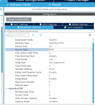This screenshot has width=95, height=105.
Task: Click the search magnifier icon
Action: pos(6,35)
